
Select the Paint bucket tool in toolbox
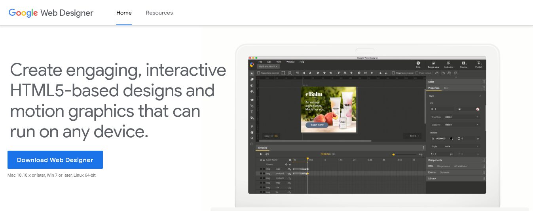pyautogui.click(x=252, y=118)
